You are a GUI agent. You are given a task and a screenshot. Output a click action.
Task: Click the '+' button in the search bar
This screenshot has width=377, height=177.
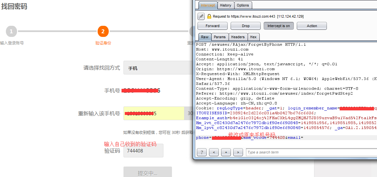pyautogui.click(x=226, y=152)
